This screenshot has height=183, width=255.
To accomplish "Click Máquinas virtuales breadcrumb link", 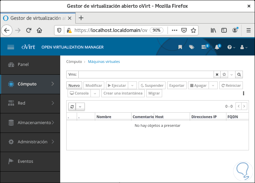I will [104, 62].
